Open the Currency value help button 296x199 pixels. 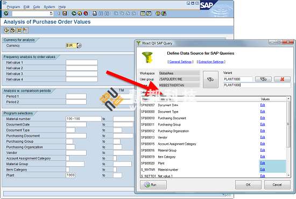[x=79, y=46]
